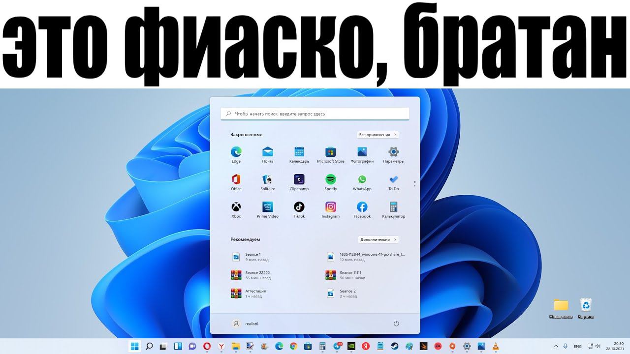Open the To Do app
This screenshot has height=354, width=630.
point(394,182)
